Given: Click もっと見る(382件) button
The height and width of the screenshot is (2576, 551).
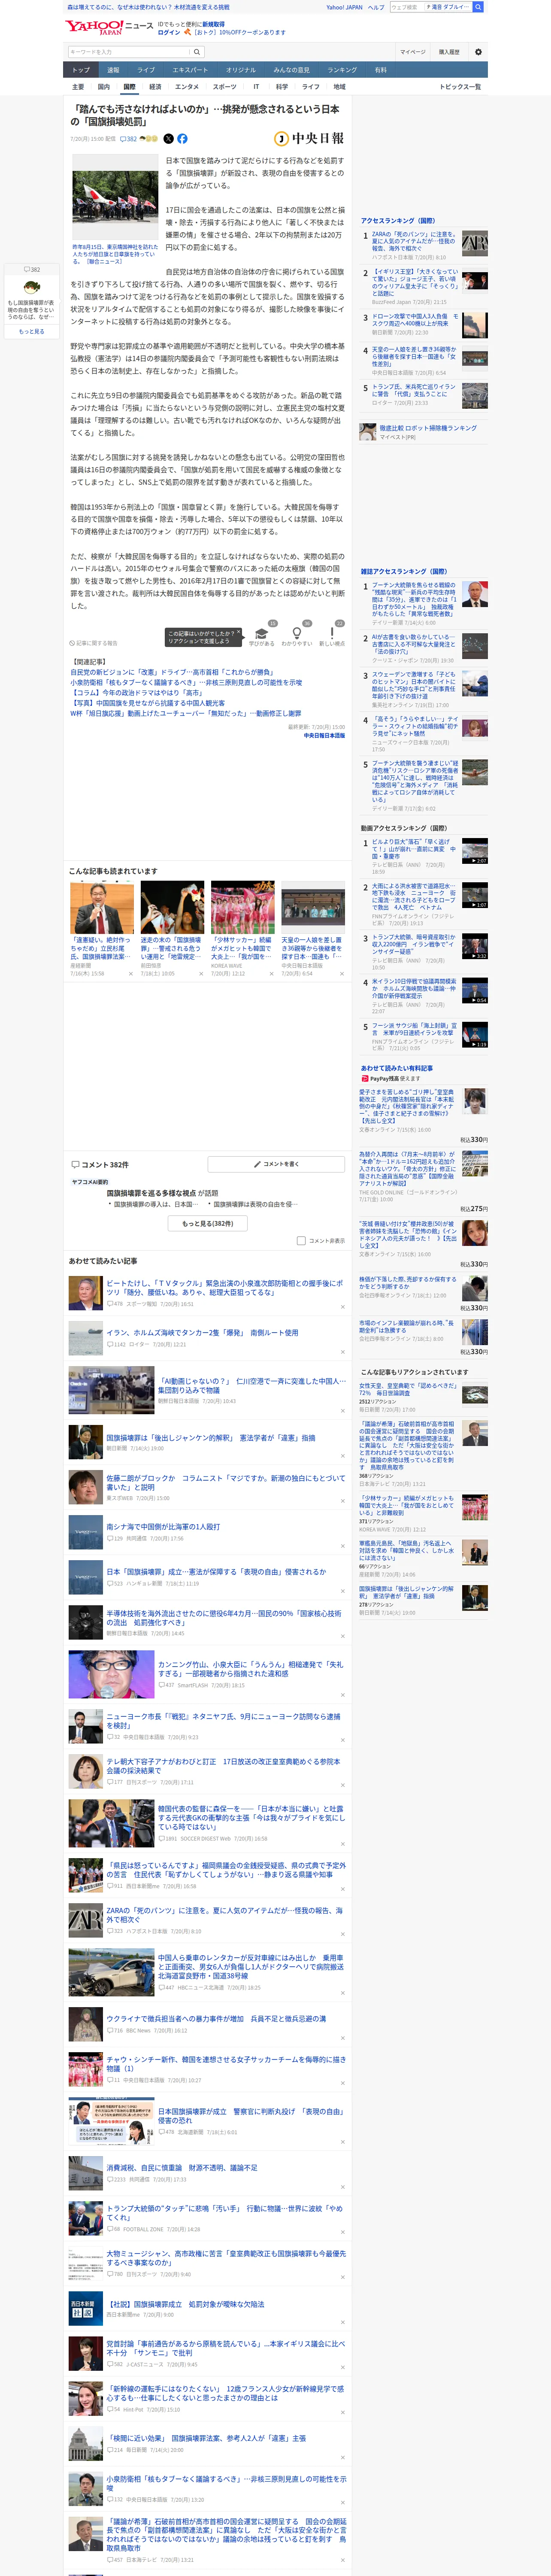Looking at the screenshot, I should [x=208, y=1223].
